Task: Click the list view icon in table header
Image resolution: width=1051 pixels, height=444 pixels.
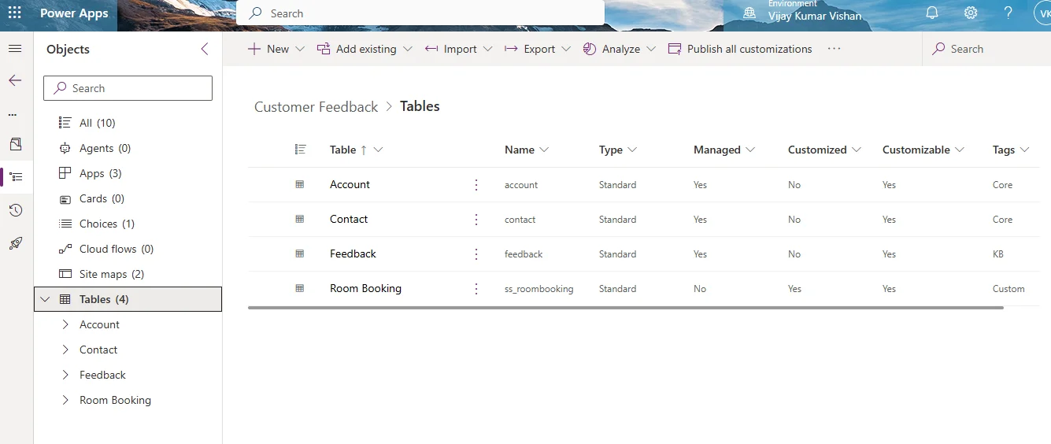Action: tap(300, 149)
